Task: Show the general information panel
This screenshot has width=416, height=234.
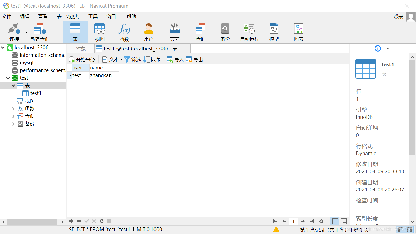Action: click(378, 48)
